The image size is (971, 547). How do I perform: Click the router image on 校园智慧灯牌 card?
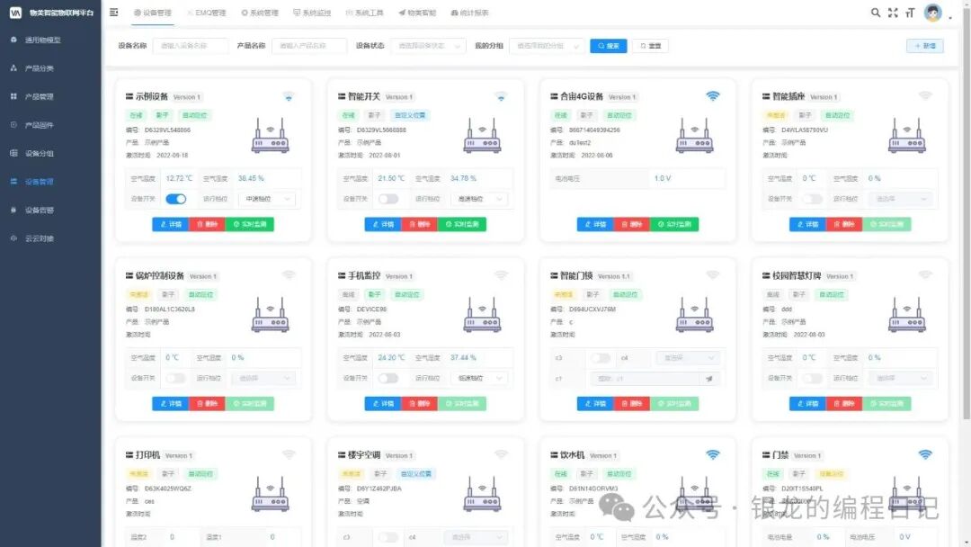[906, 315]
